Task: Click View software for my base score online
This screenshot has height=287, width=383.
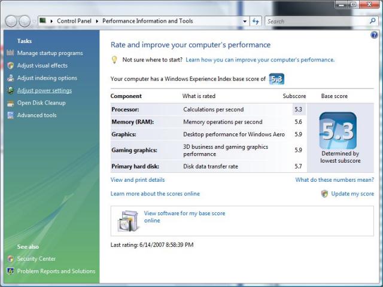Action: click(184, 216)
